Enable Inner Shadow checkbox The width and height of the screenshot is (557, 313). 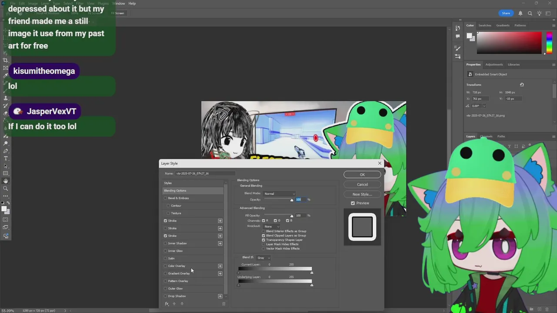tap(165, 243)
